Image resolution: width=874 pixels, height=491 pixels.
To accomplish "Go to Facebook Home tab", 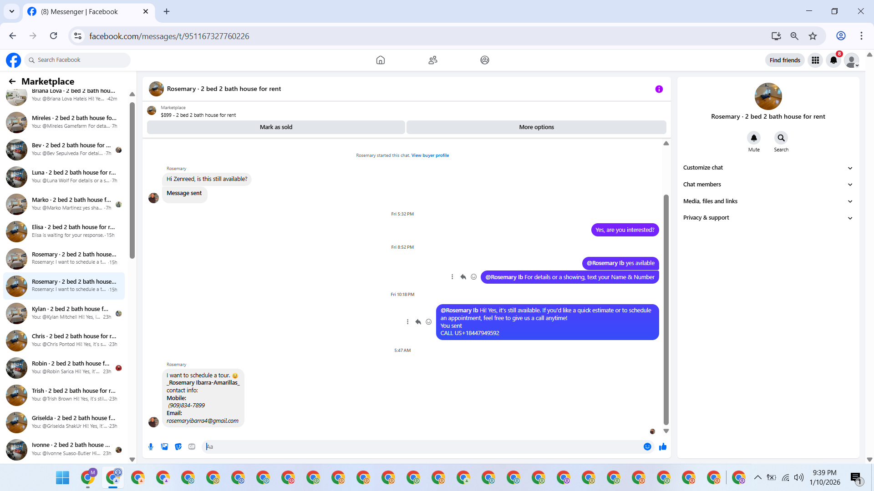I will pos(381,60).
